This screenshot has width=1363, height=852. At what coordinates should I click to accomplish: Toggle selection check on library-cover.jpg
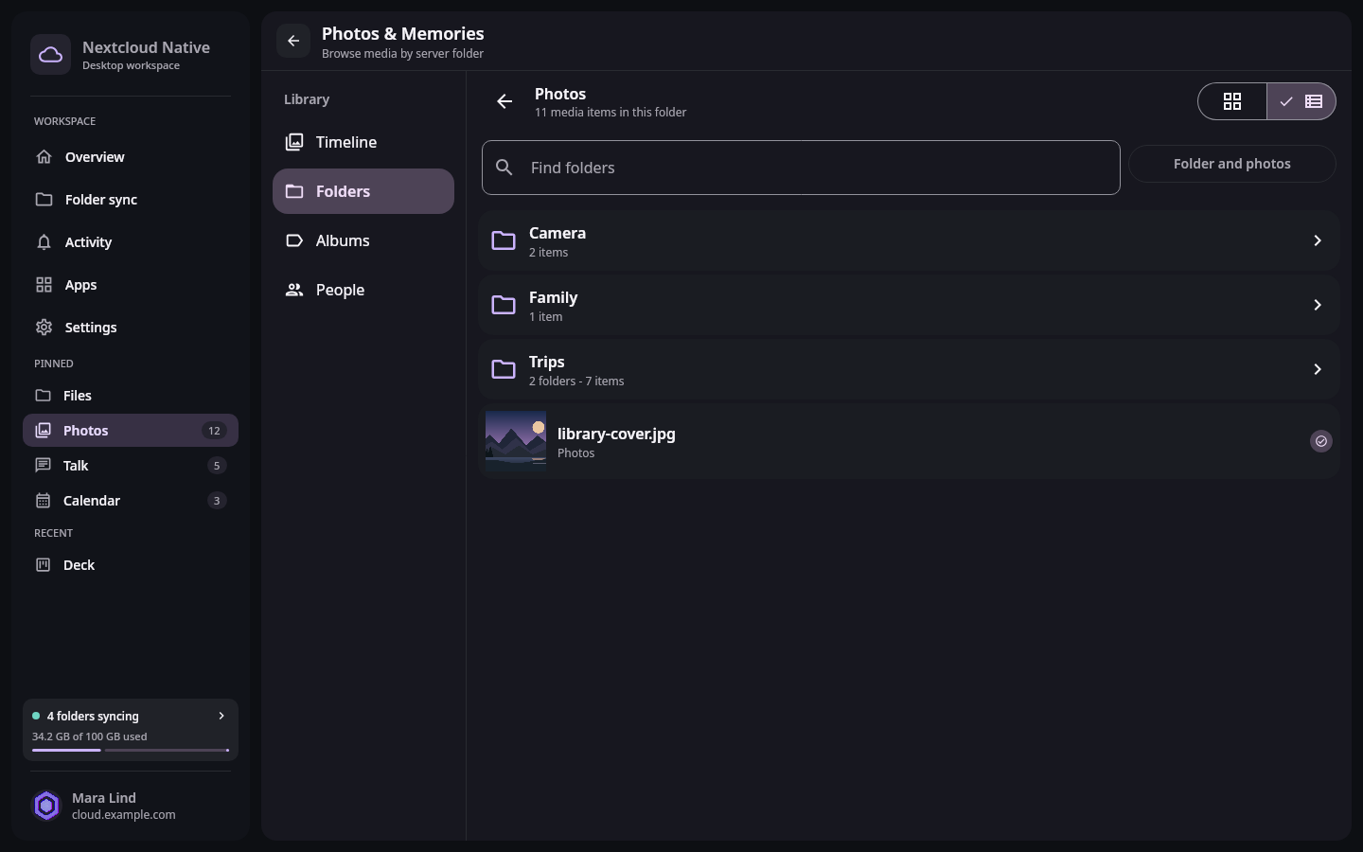[1321, 441]
